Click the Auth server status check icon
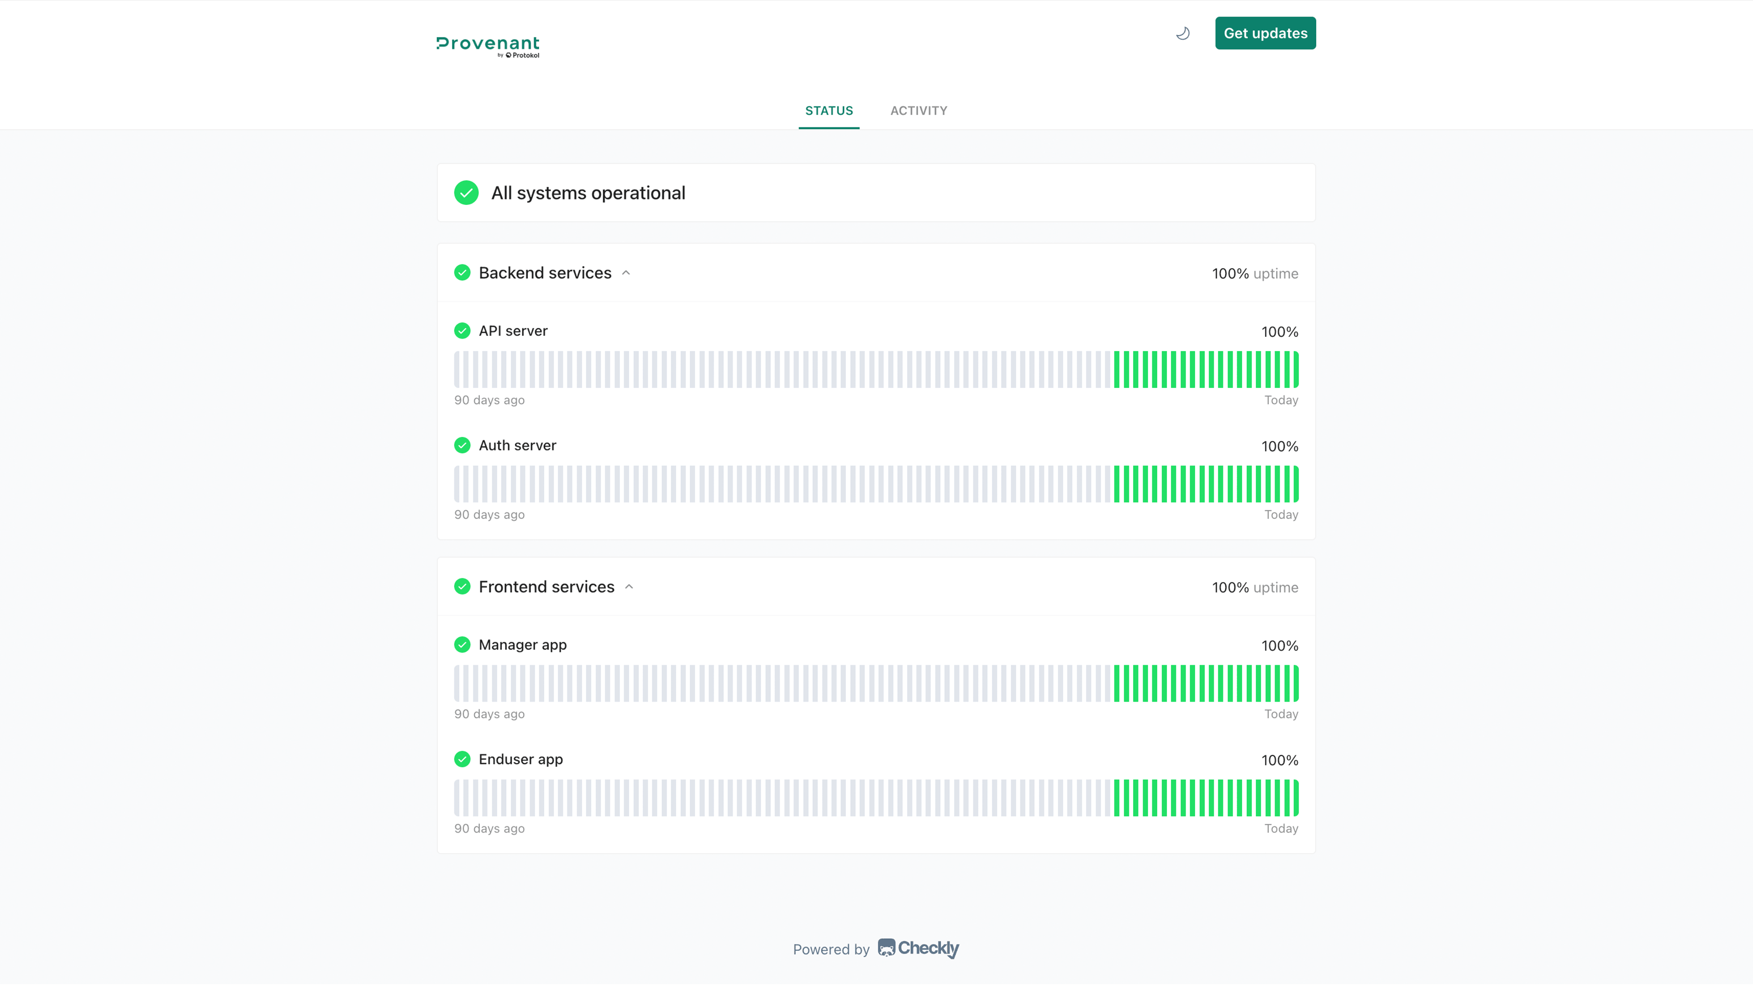Viewport: 1753px width, 986px height. (x=462, y=445)
